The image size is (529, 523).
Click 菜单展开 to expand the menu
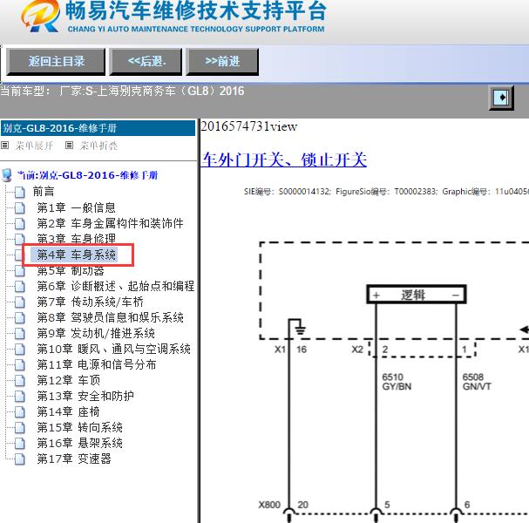pos(34,146)
